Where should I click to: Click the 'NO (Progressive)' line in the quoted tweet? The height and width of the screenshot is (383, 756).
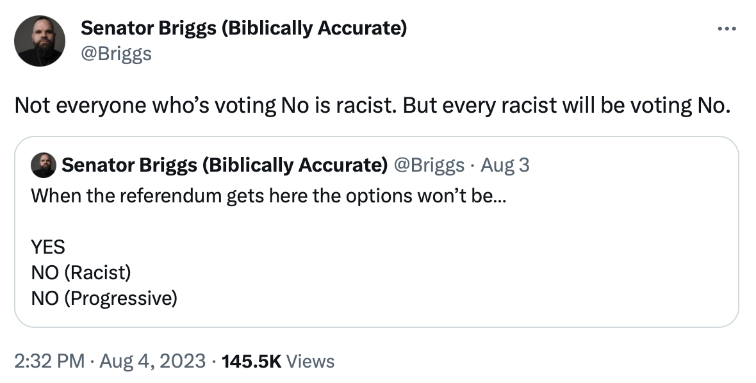tap(104, 298)
